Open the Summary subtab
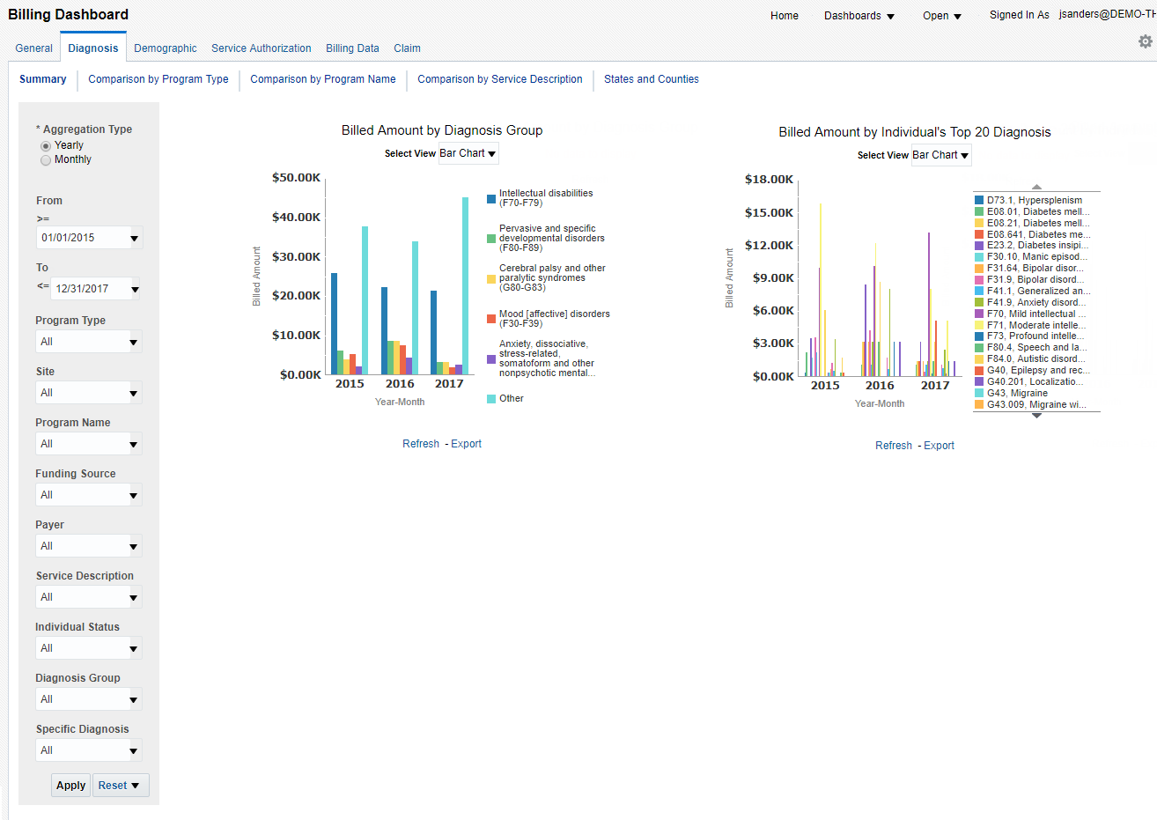Image resolution: width=1157 pixels, height=820 pixels. tap(43, 79)
